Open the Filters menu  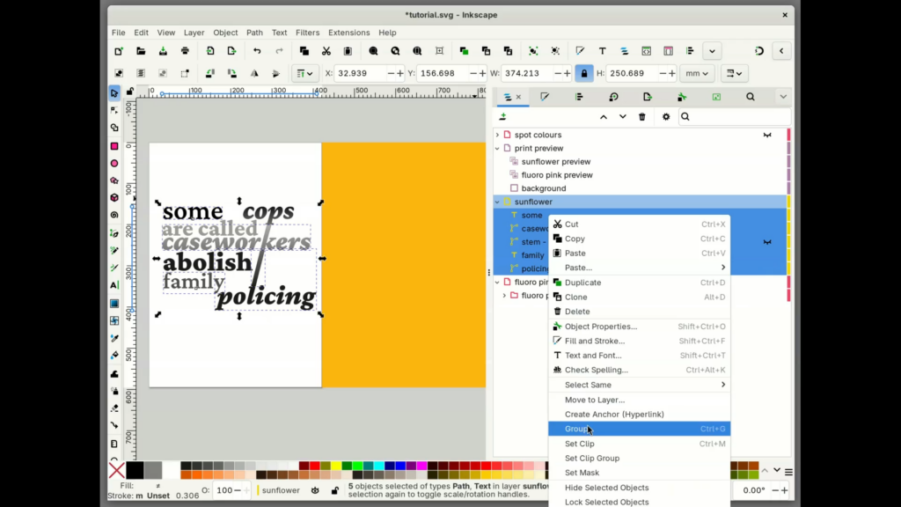pyautogui.click(x=307, y=33)
